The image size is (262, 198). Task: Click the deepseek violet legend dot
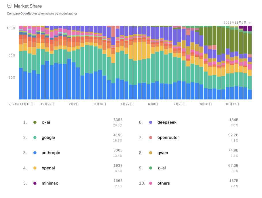tap(151, 122)
